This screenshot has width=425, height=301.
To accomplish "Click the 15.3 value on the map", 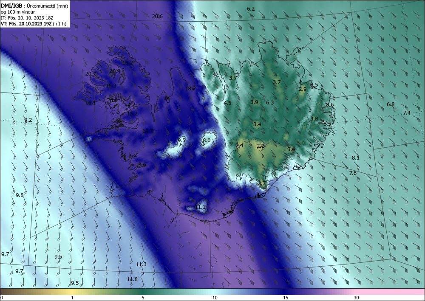I will point(111,85).
